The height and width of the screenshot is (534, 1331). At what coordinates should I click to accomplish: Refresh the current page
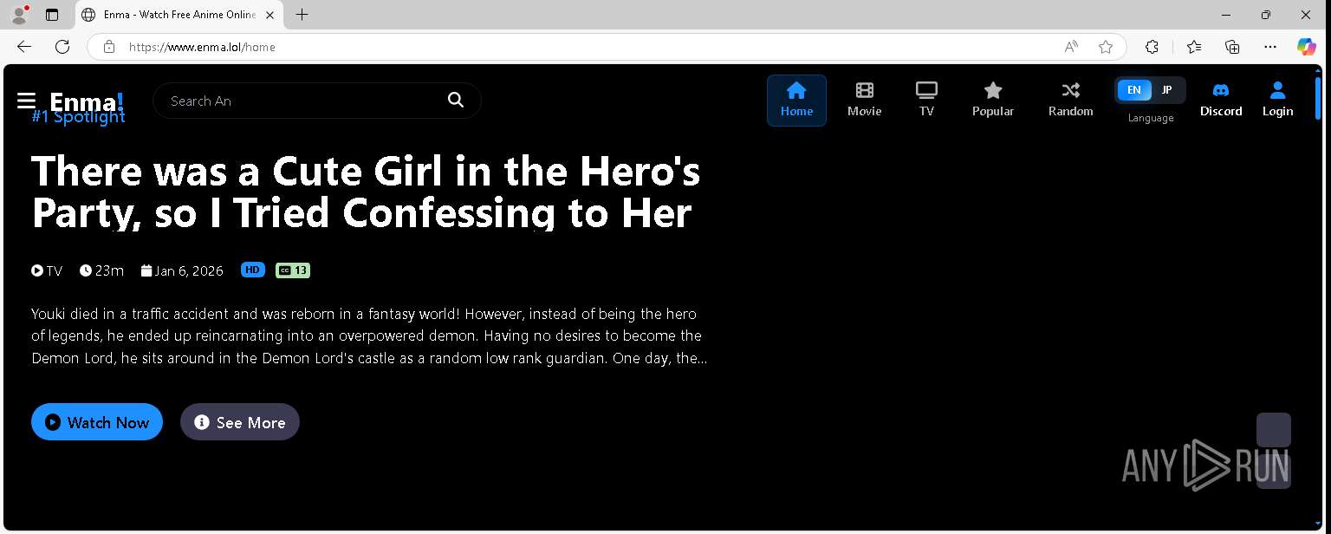click(62, 47)
